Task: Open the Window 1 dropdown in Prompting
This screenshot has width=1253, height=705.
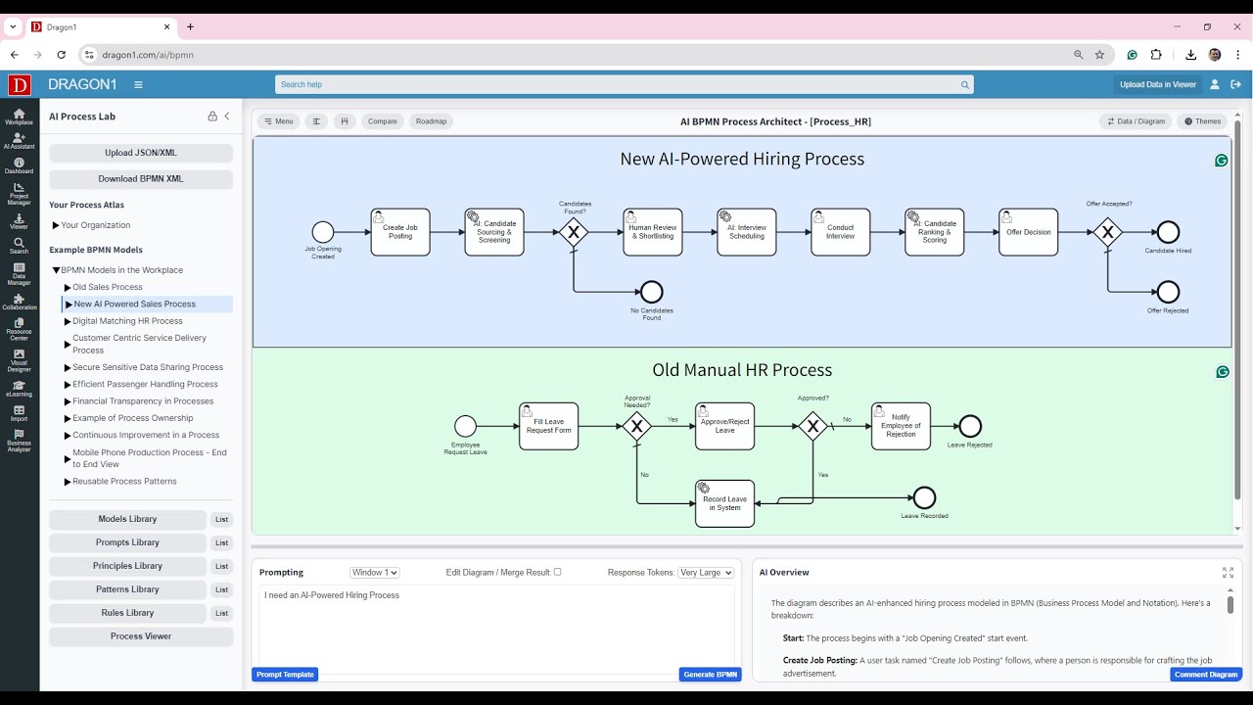Action: click(374, 572)
